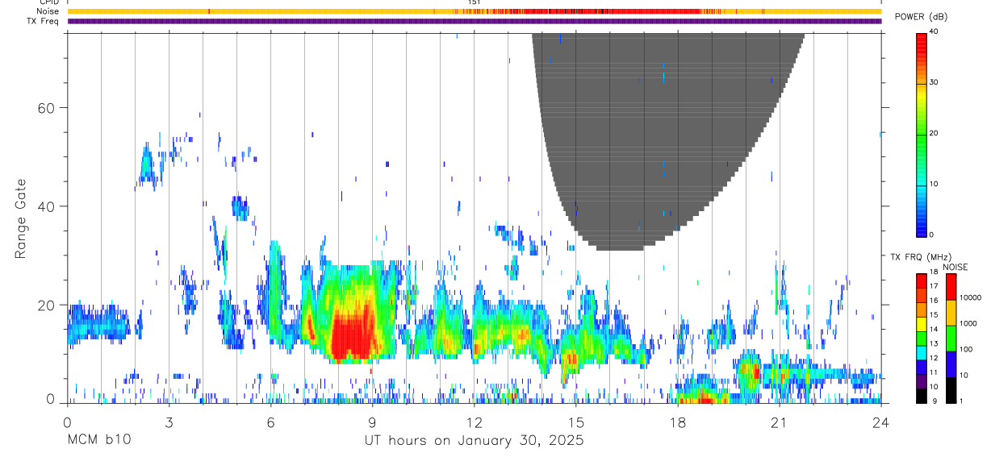Click the 'NOISE' legend title

coord(955,267)
